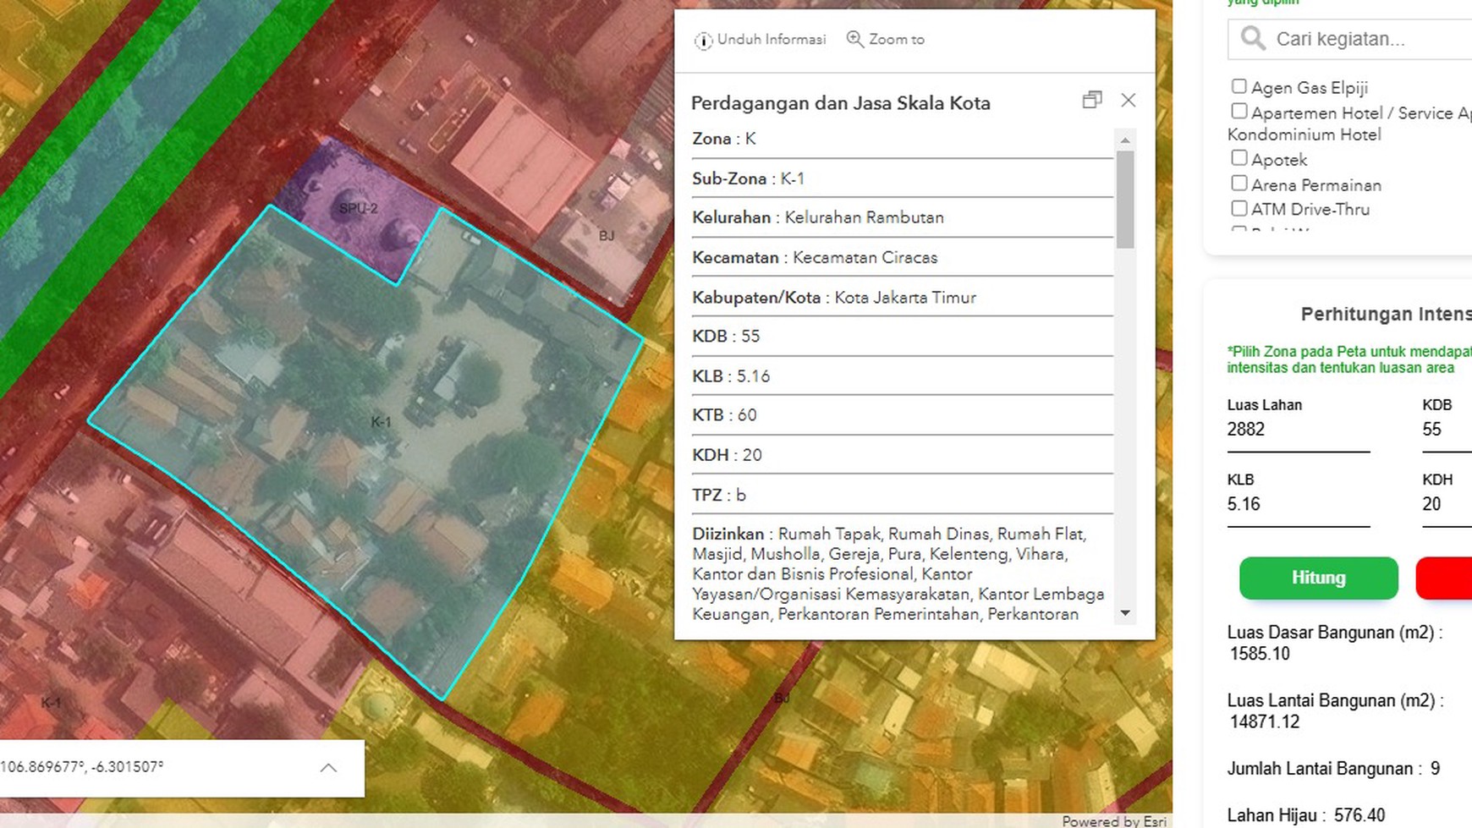Check the Arena Permainan checkbox
The width and height of the screenshot is (1472, 828).
(1239, 184)
